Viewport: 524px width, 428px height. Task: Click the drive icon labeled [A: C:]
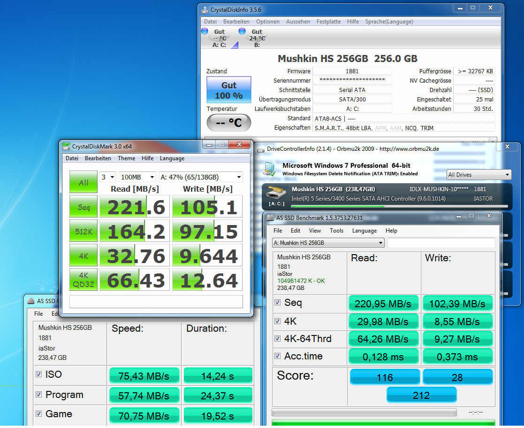[x=276, y=193]
